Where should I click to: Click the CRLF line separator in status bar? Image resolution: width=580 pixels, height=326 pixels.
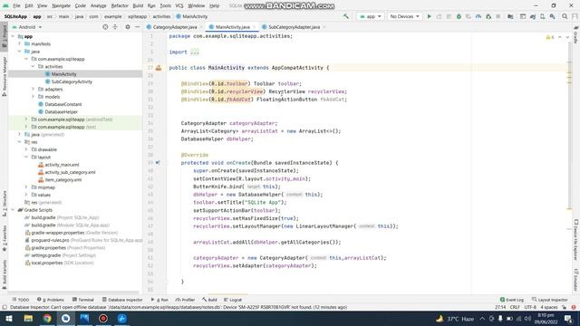[515, 307]
